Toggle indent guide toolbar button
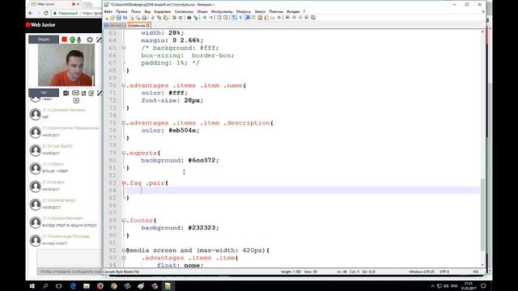This screenshot has width=518, height=291. point(247,18)
